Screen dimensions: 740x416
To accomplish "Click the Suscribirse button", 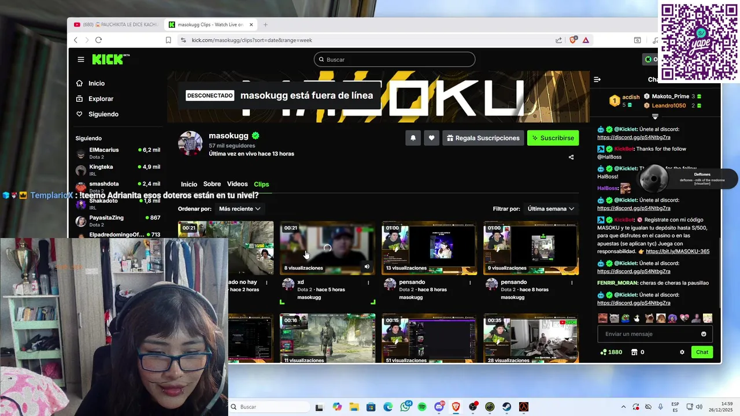I will tap(553, 138).
